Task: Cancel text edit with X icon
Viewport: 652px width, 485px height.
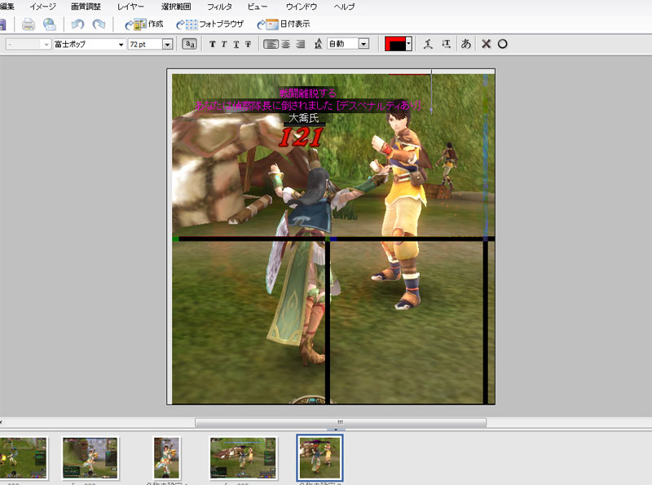Action: 486,44
